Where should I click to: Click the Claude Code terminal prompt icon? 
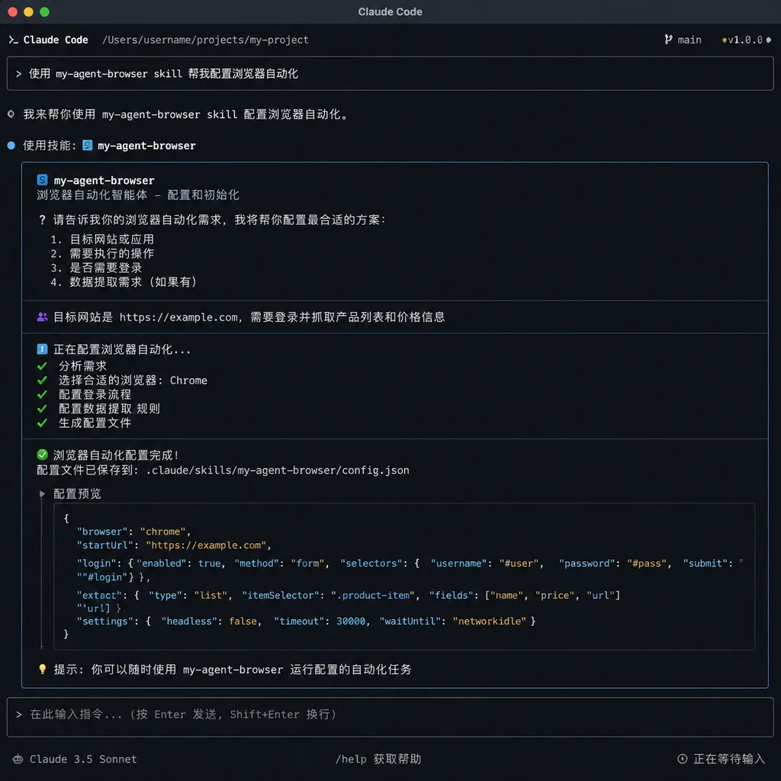(13, 40)
